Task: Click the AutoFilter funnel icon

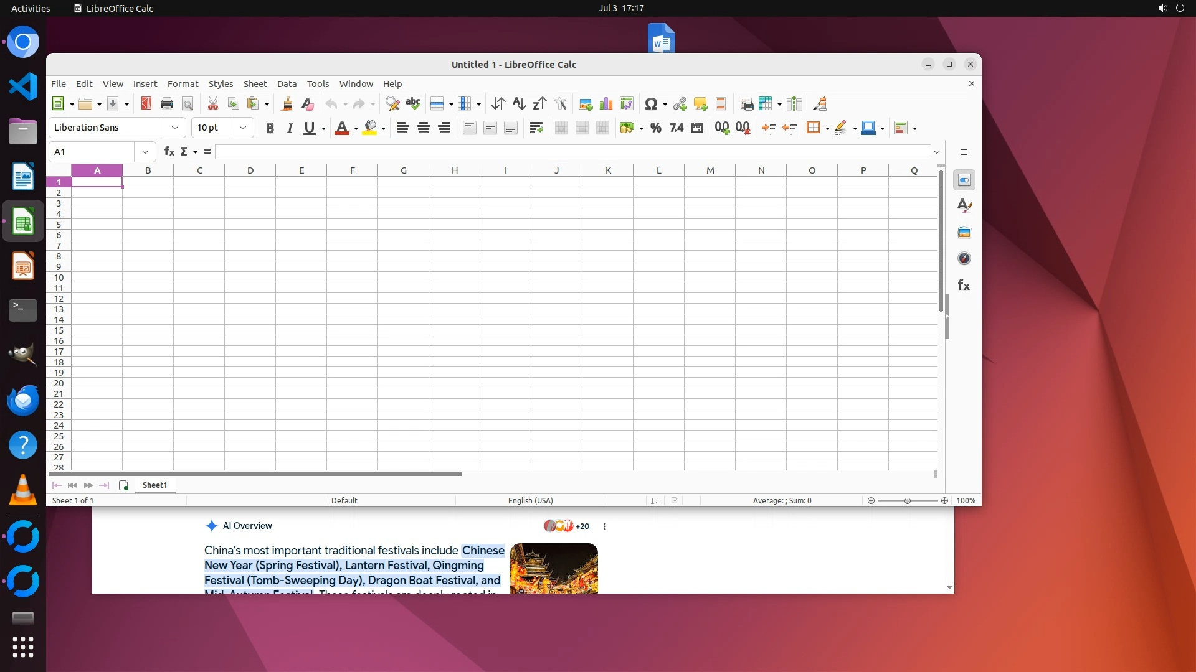Action: [560, 104]
